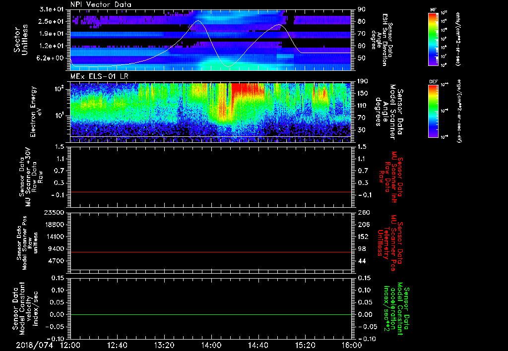Click the red 'MU Scanner Pos Telemetry' title
This screenshot has width=508, height=351.
click(x=390, y=243)
